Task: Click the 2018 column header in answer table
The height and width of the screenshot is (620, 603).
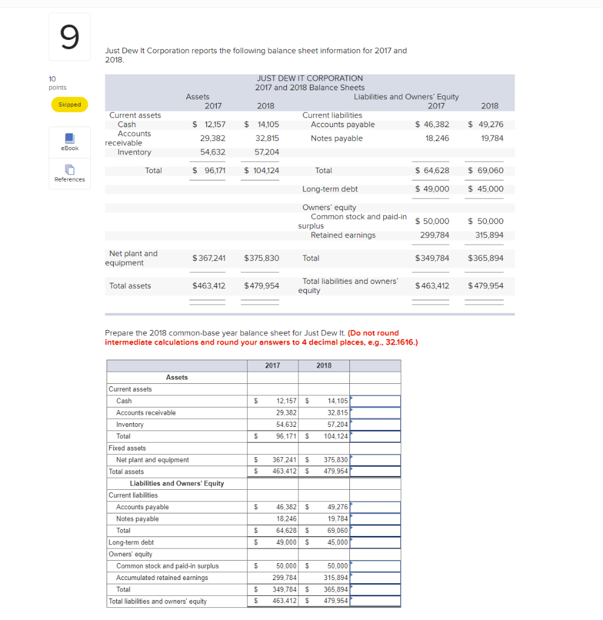Action: tap(324, 365)
